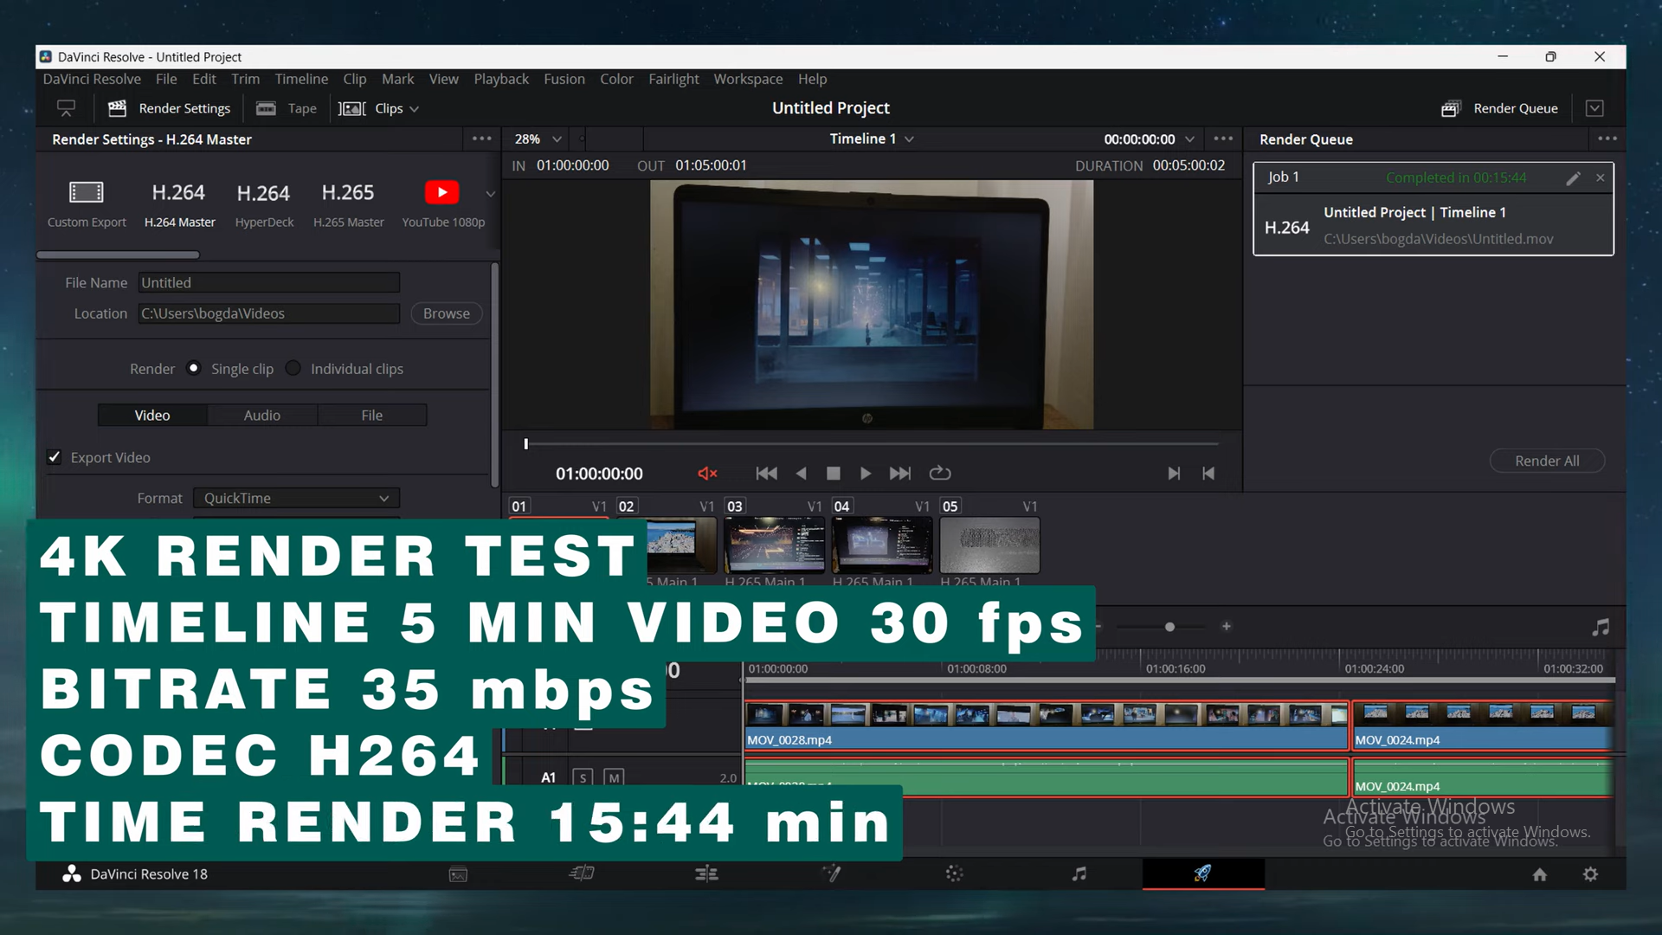This screenshot has width=1662, height=935.
Task: Click the Render All button
Action: [1547, 461]
